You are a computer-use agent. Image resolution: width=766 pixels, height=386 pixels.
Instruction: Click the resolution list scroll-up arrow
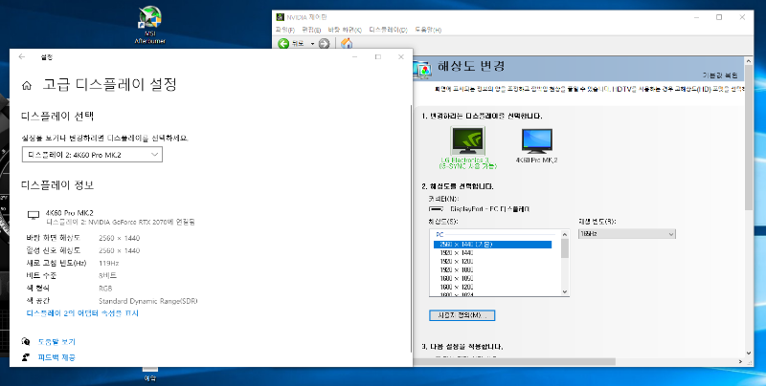[565, 233]
